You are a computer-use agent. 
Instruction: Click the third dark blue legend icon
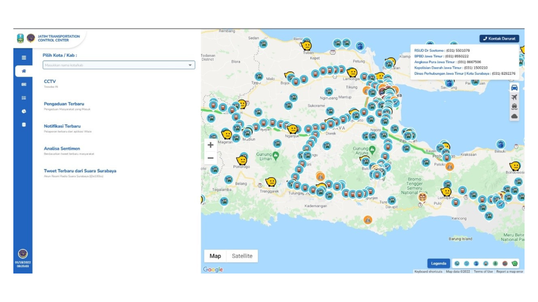[x=476, y=263]
